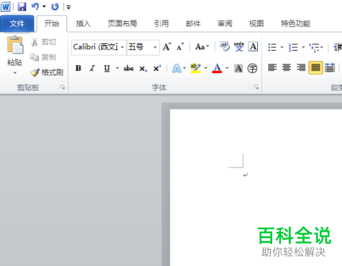Shrink font size with small A
Viewport: 342px width, 266px height.
(181, 46)
